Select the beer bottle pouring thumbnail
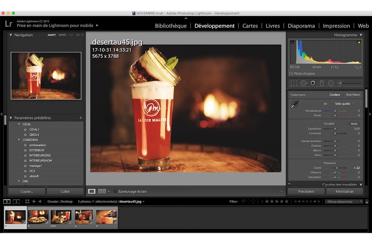The image size is (372, 248). click(x=106, y=217)
